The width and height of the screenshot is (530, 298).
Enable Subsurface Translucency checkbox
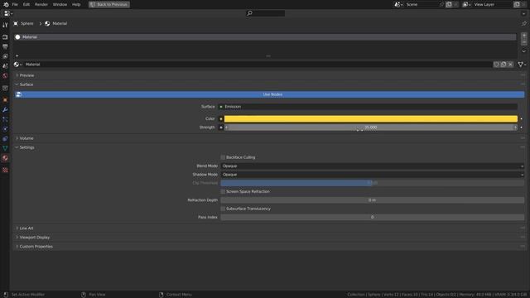pyautogui.click(x=223, y=209)
